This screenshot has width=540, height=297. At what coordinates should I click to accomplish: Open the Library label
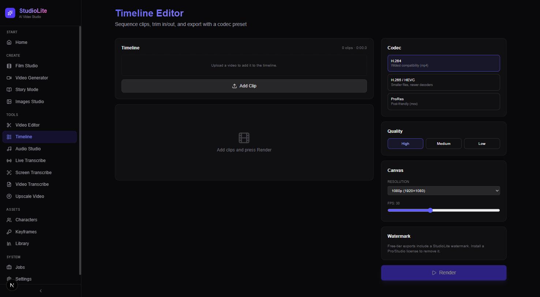coord(22,244)
